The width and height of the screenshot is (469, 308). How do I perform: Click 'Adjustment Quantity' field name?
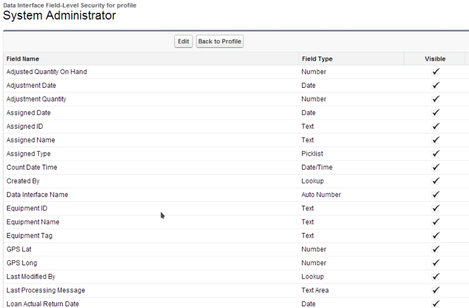click(37, 99)
